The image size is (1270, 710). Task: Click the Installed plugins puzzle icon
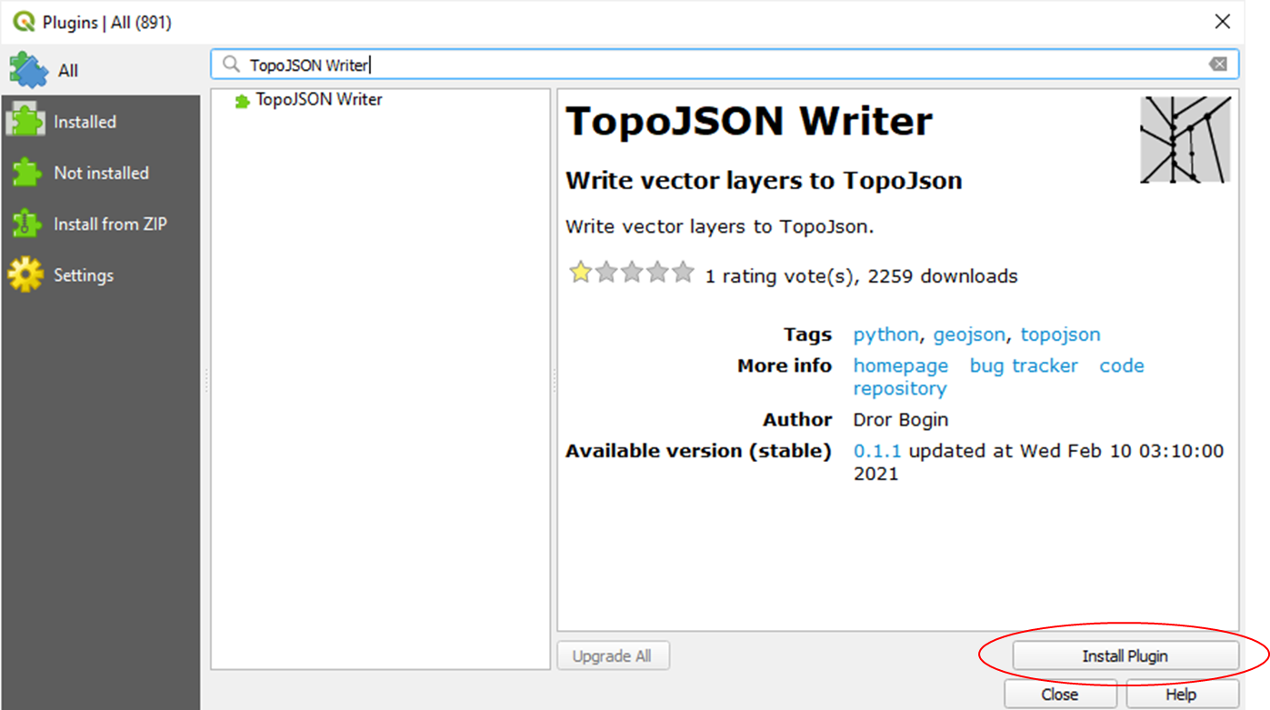coord(25,121)
